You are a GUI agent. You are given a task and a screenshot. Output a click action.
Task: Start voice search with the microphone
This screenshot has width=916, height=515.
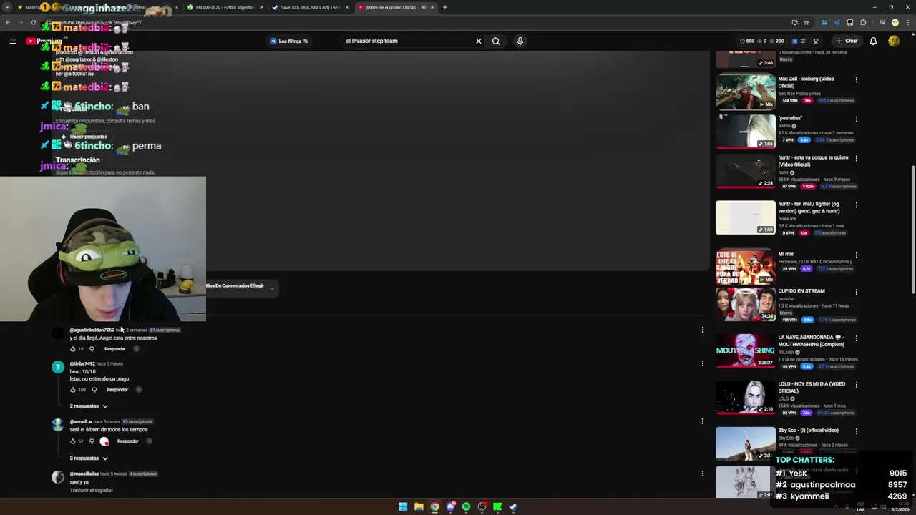(520, 41)
